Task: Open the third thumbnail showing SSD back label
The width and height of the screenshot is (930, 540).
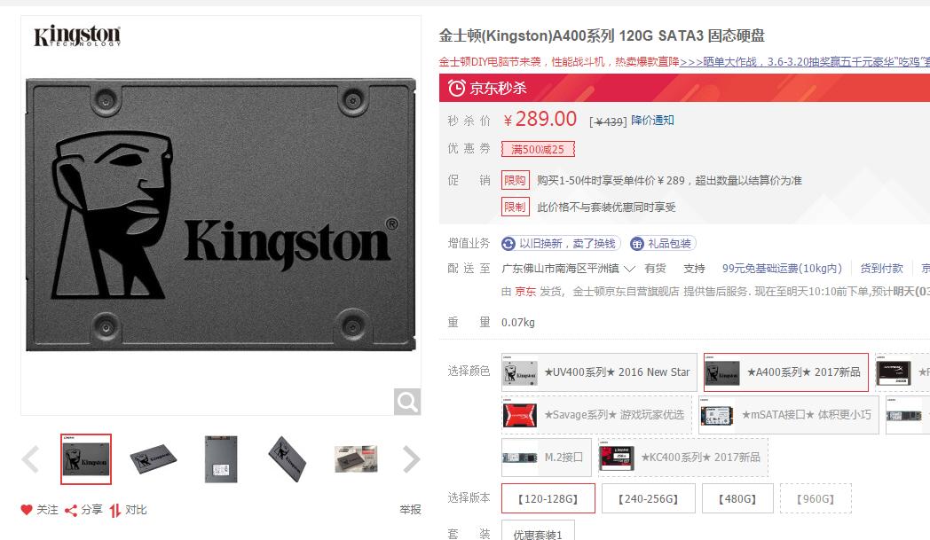Action: pos(221,459)
